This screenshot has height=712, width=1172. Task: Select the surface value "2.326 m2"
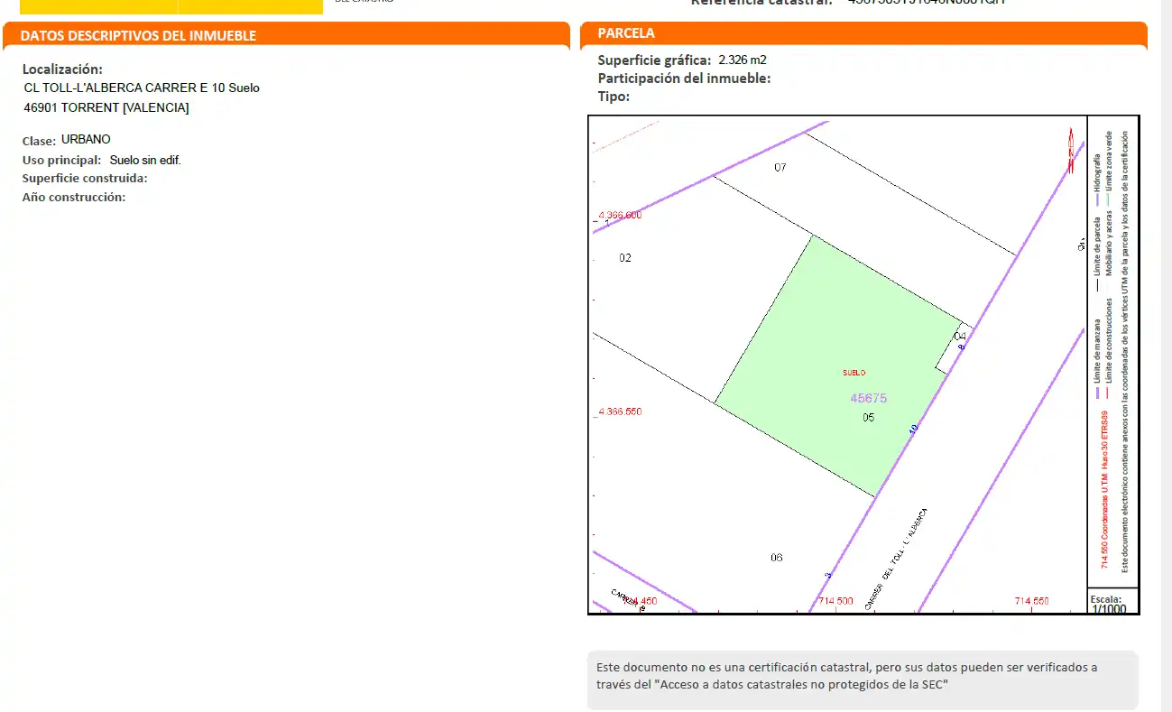point(743,60)
